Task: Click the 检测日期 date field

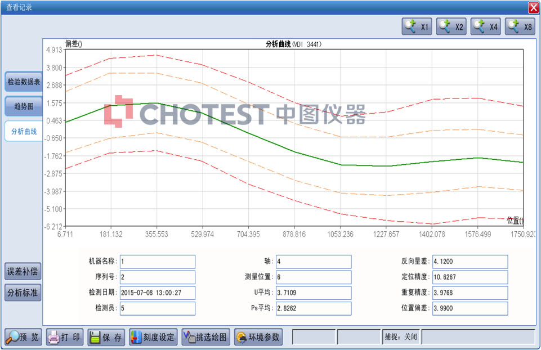Action: tap(157, 293)
